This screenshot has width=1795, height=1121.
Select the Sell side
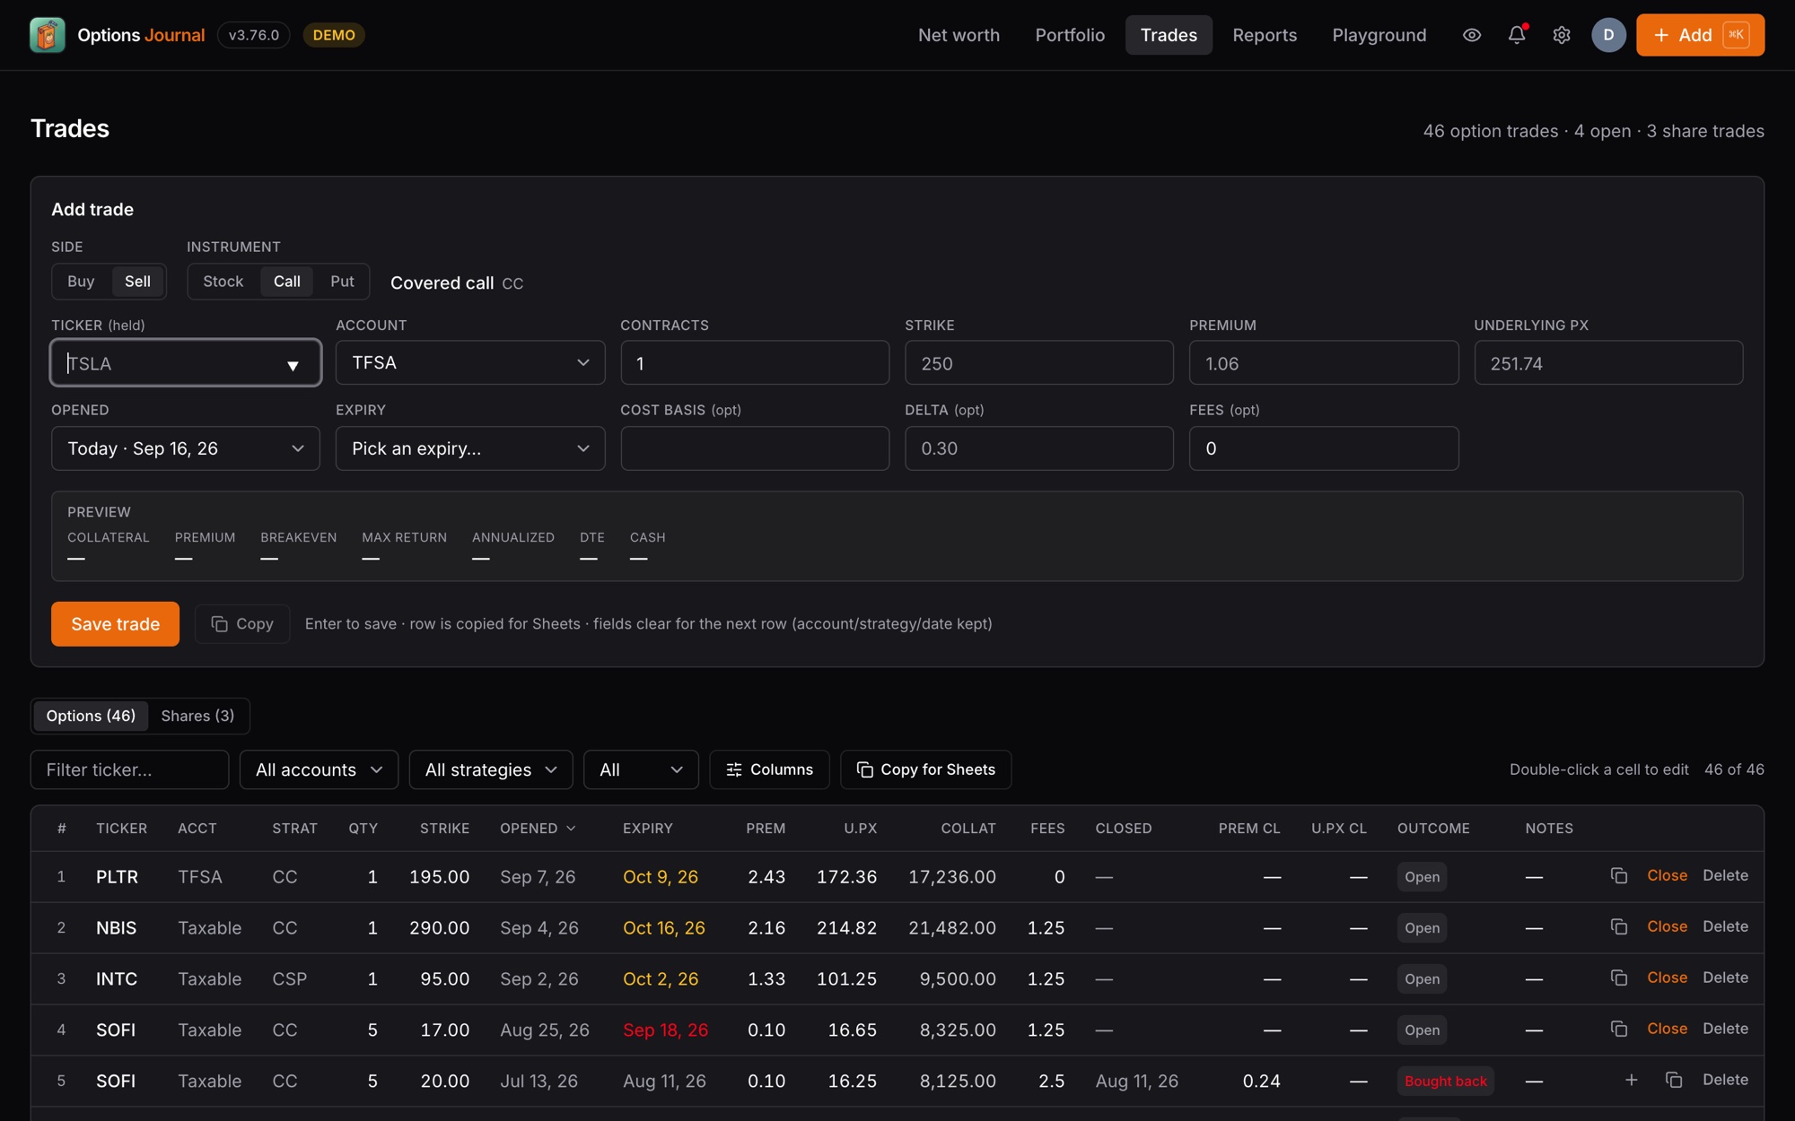tap(137, 282)
